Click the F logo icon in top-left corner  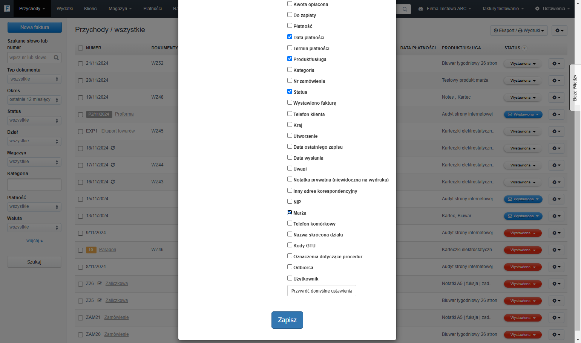(7, 8)
